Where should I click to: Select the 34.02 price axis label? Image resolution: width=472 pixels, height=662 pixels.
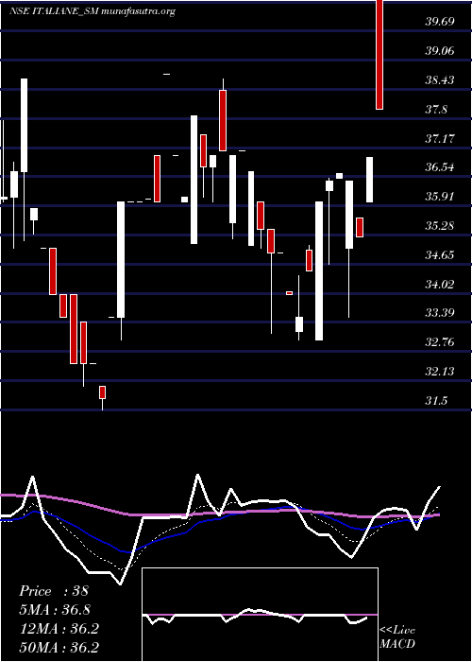pos(440,284)
